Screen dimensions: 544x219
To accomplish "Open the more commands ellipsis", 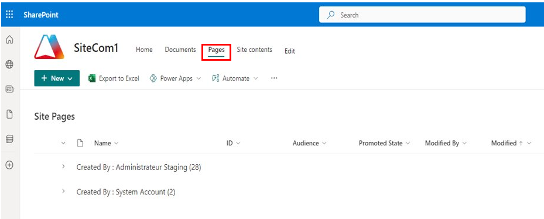I will (274, 78).
